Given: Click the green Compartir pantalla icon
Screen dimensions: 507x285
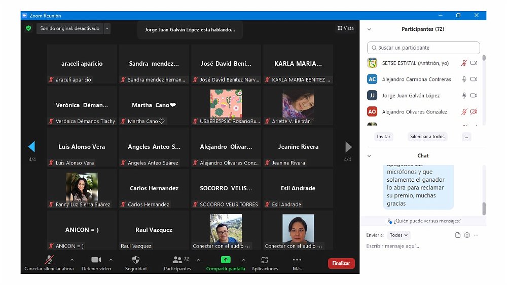Looking at the screenshot, I should tap(226, 260).
